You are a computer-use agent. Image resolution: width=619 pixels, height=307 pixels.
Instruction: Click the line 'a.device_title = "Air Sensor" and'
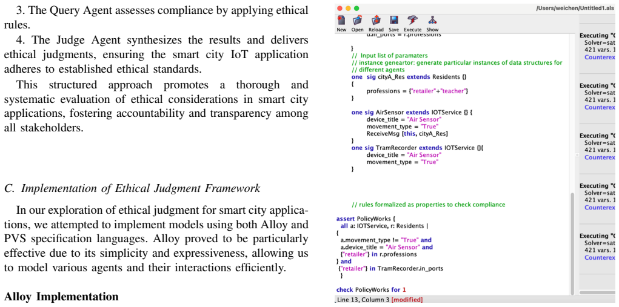coord(386,247)
